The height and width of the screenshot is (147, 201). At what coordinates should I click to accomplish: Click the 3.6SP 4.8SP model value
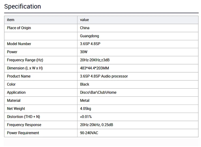pyautogui.click(x=90, y=44)
